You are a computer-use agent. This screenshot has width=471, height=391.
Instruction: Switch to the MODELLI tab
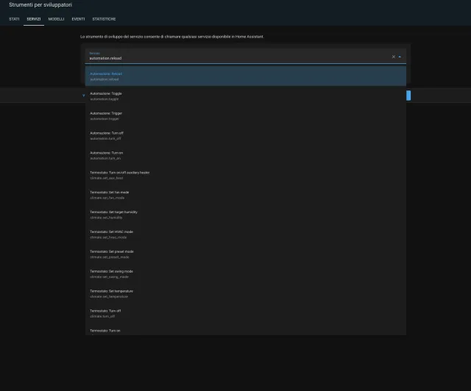[x=56, y=18]
